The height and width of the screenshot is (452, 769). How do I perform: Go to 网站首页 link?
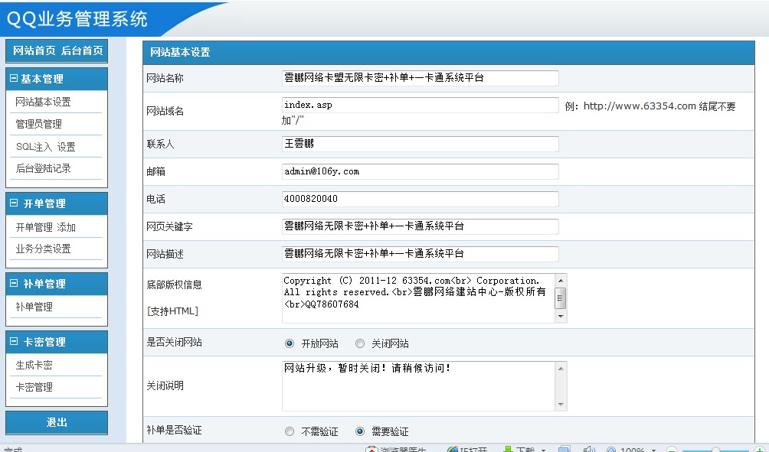tap(34, 50)
